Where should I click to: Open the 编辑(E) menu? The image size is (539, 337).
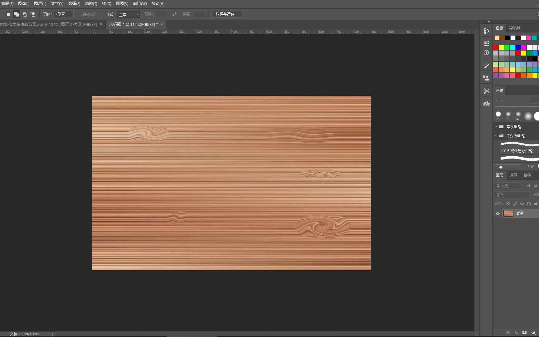coord(7,4)
